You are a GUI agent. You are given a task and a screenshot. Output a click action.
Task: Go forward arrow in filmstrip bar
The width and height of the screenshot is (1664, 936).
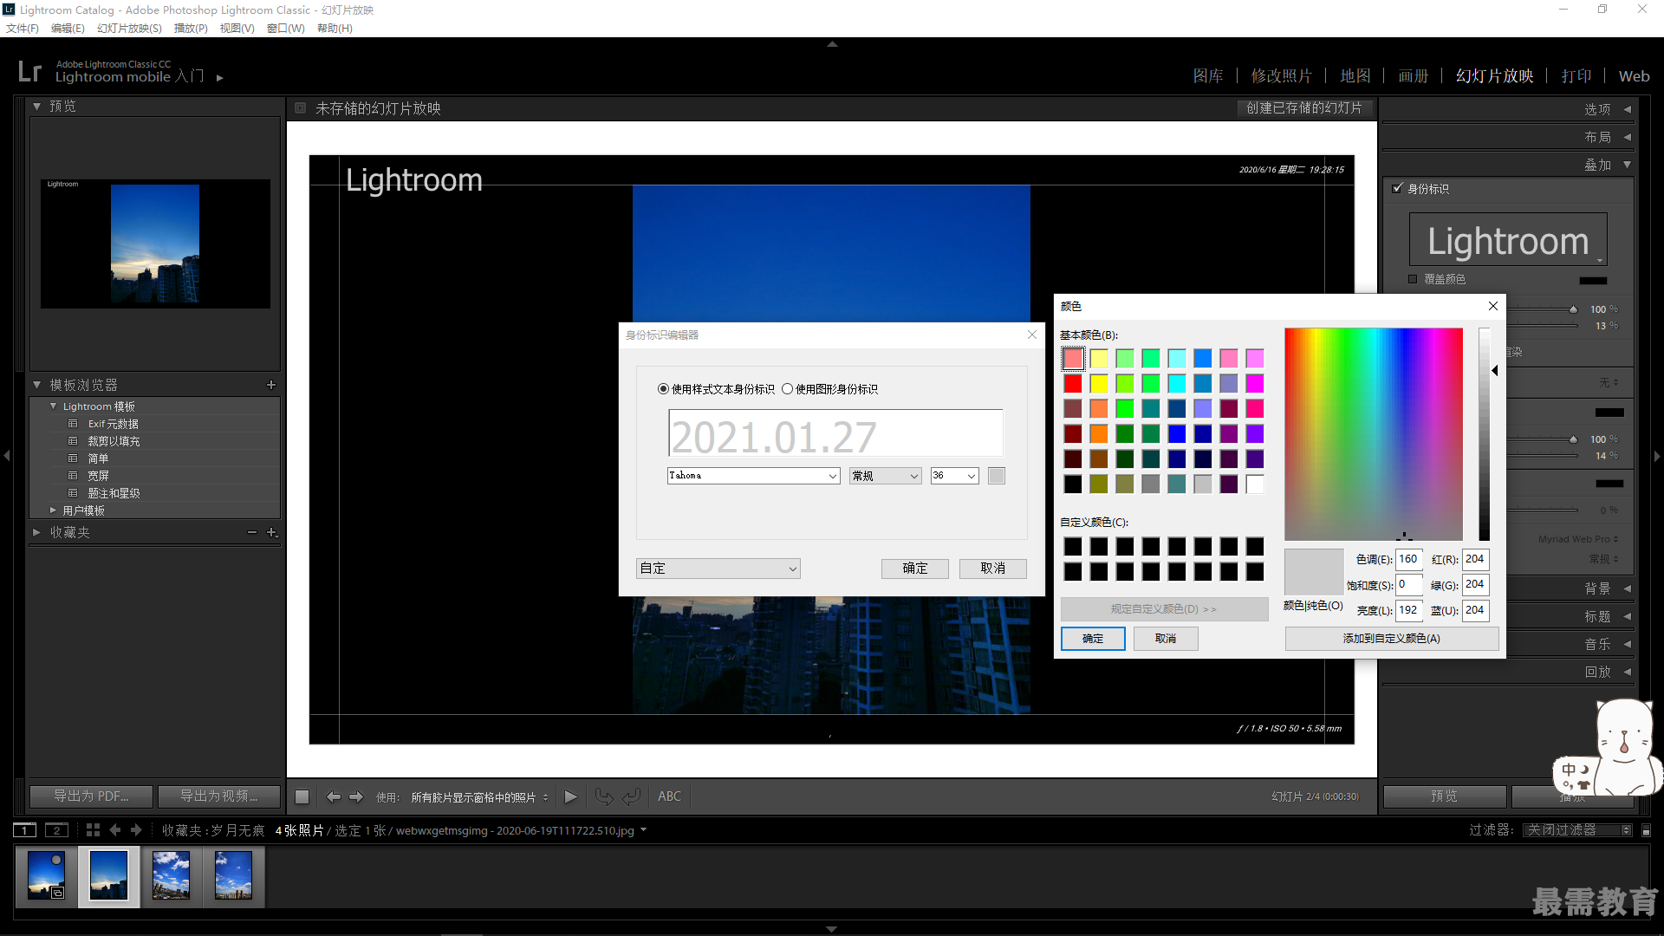point(136,830)
